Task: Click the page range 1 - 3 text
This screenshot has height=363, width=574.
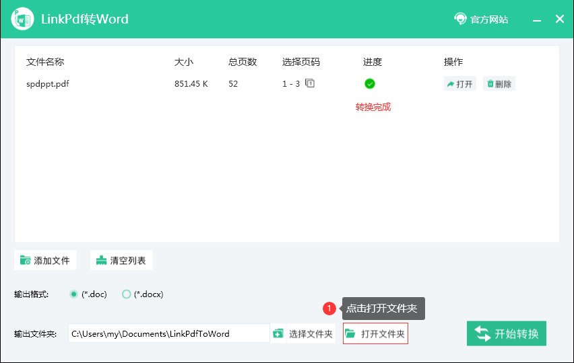Action: [x=291, y=83]
